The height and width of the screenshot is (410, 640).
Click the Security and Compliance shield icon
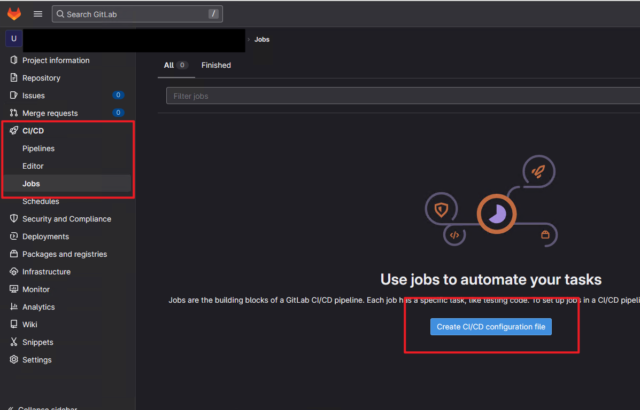14,218
